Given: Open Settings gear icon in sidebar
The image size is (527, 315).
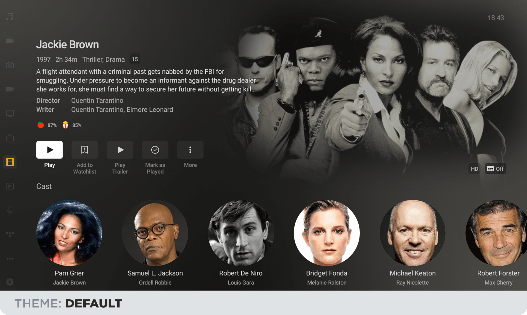Looking at the screenshot, I should [x=10, y=282].
